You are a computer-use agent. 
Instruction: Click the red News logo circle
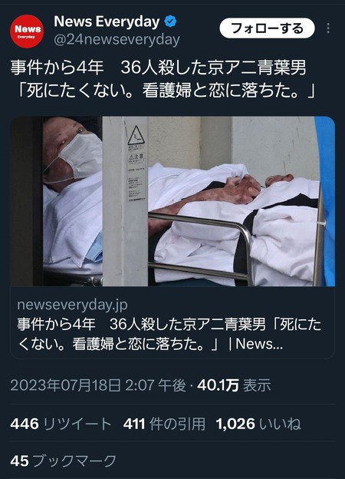(27, 31)
